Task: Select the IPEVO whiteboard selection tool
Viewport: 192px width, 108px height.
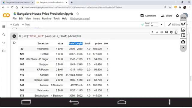Action: point(183,30)
